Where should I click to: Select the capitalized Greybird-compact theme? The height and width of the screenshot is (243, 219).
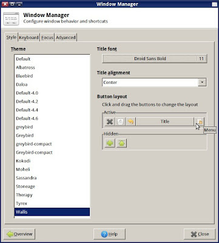click(52, 152)
